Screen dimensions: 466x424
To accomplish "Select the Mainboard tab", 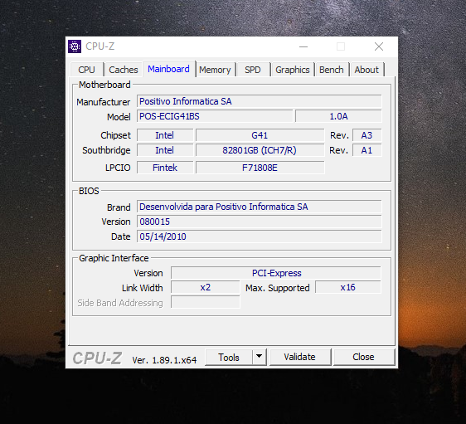I will point(168,69).
